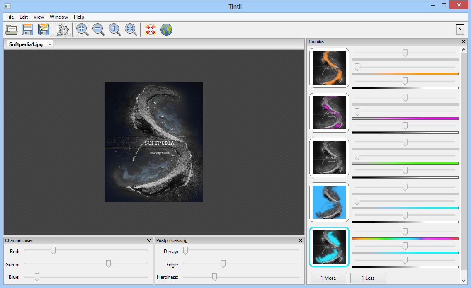
Task: Close the Postprocessing panel
Action: tap(300, 240)
